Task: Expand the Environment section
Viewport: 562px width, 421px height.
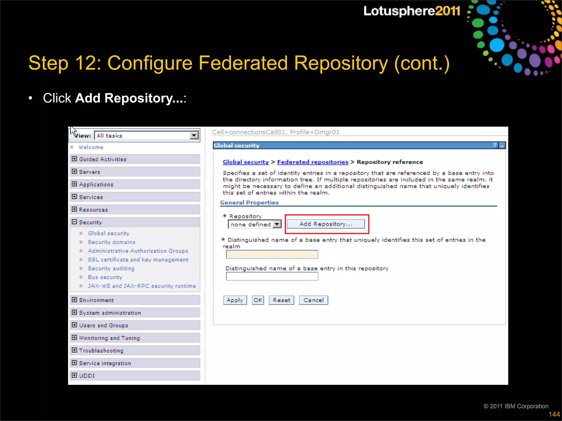Action: pyautogui.click(x=74, y=300)
